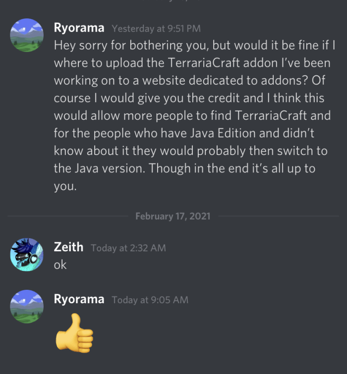
Task: Click the opening line 'Hey sorry for bothering you'
Action: [131, 45]
